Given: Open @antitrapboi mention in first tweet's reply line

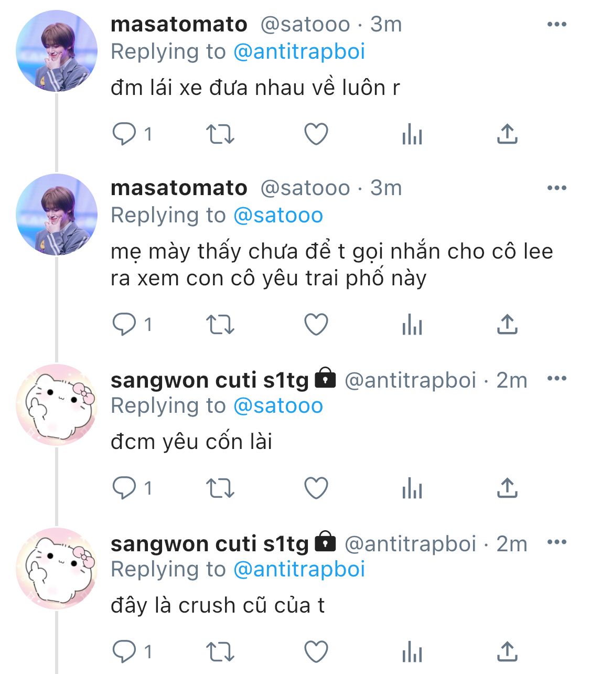Looking at the screenshot, I should pyautogui.click(x=299, y=52).
